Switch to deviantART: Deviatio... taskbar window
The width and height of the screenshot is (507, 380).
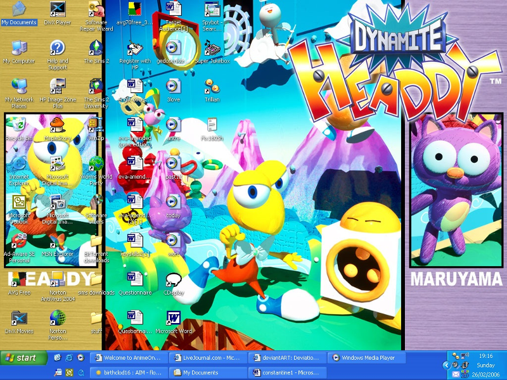tap(287, 358)
